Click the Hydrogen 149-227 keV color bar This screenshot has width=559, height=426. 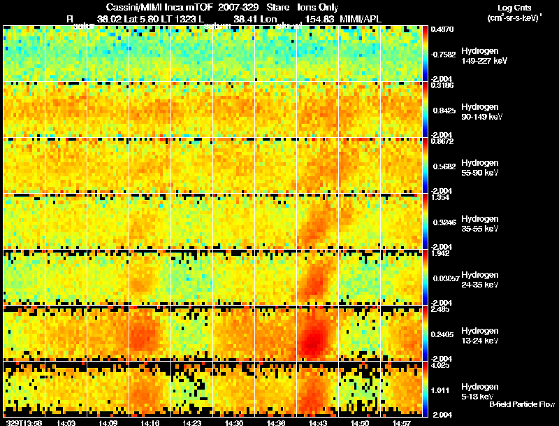pyautogui.click(x=425, y=54)
